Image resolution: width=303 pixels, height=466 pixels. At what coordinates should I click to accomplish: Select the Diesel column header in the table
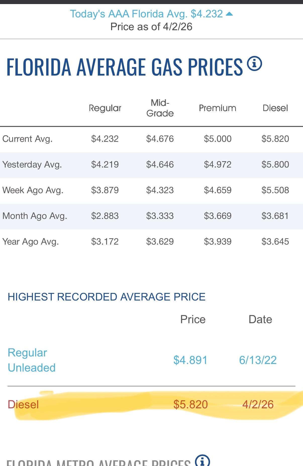click(x=275, y=108)
